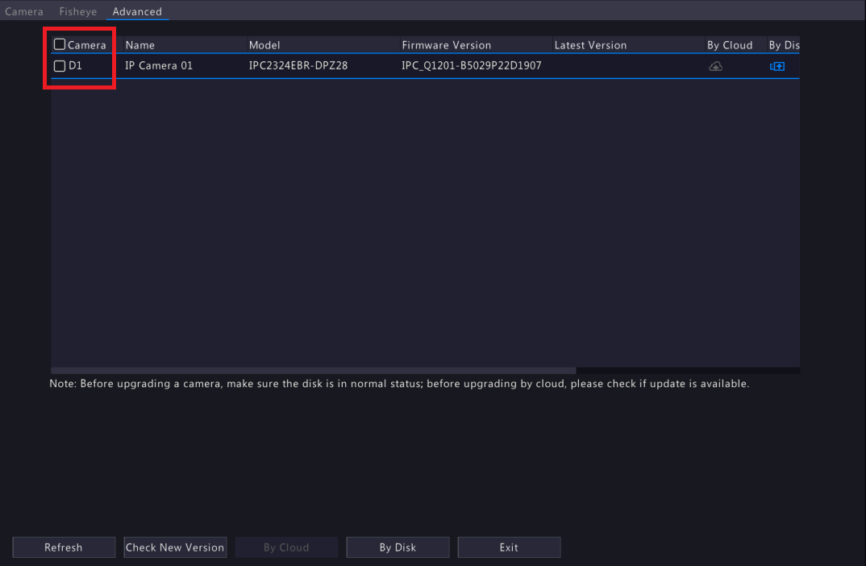
Task: Click the By Cloud column header
Action: 730,45
